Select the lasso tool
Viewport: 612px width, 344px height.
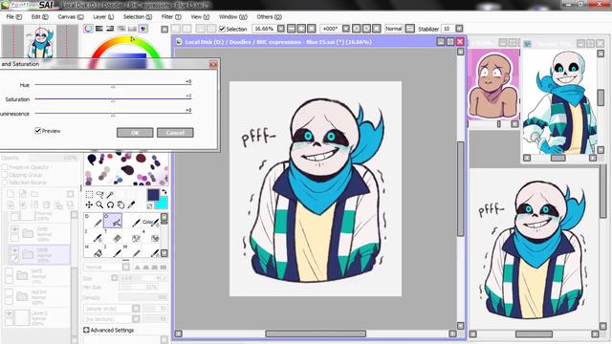point(99,194)
